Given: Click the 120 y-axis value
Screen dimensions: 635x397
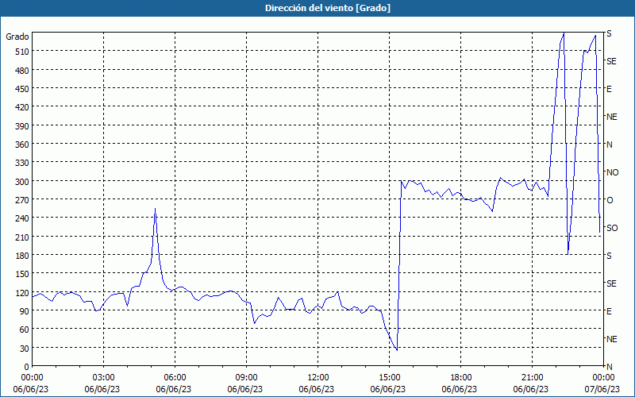Looking at the screenshot, I should click(22, 293).
